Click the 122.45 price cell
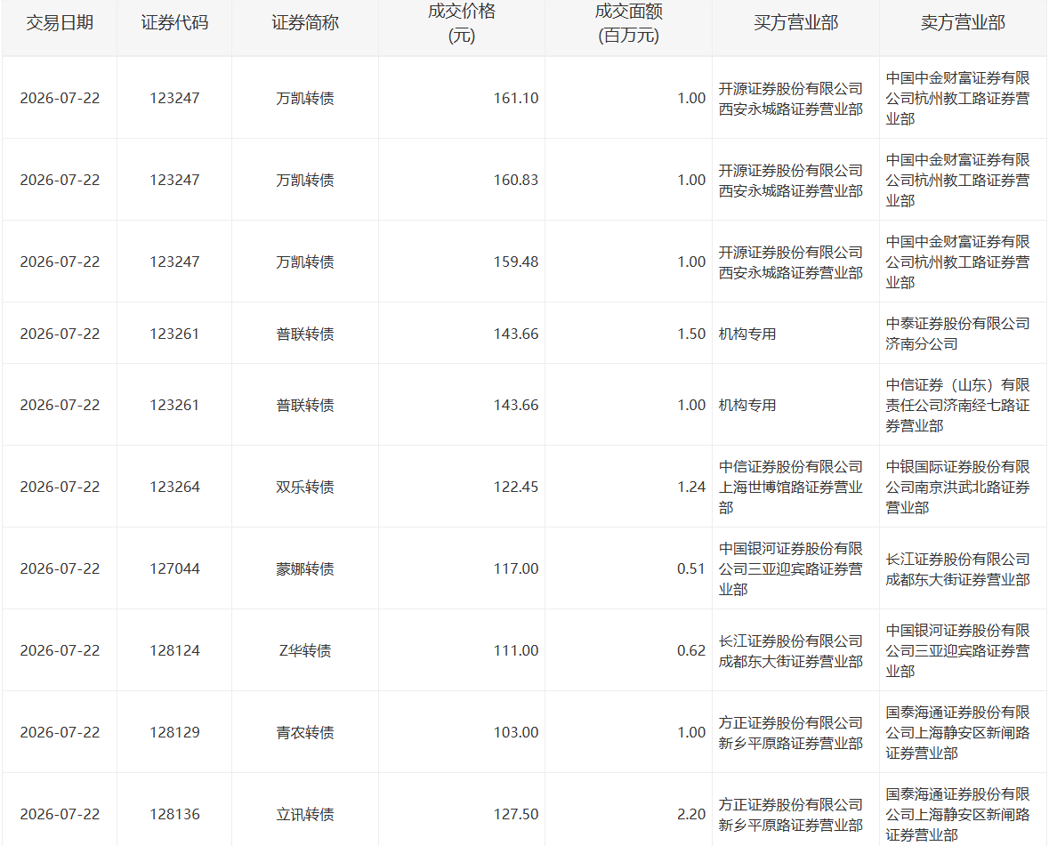 [x=516, y=487]
